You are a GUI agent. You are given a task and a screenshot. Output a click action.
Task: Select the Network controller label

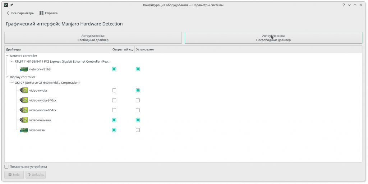[23, 55]
